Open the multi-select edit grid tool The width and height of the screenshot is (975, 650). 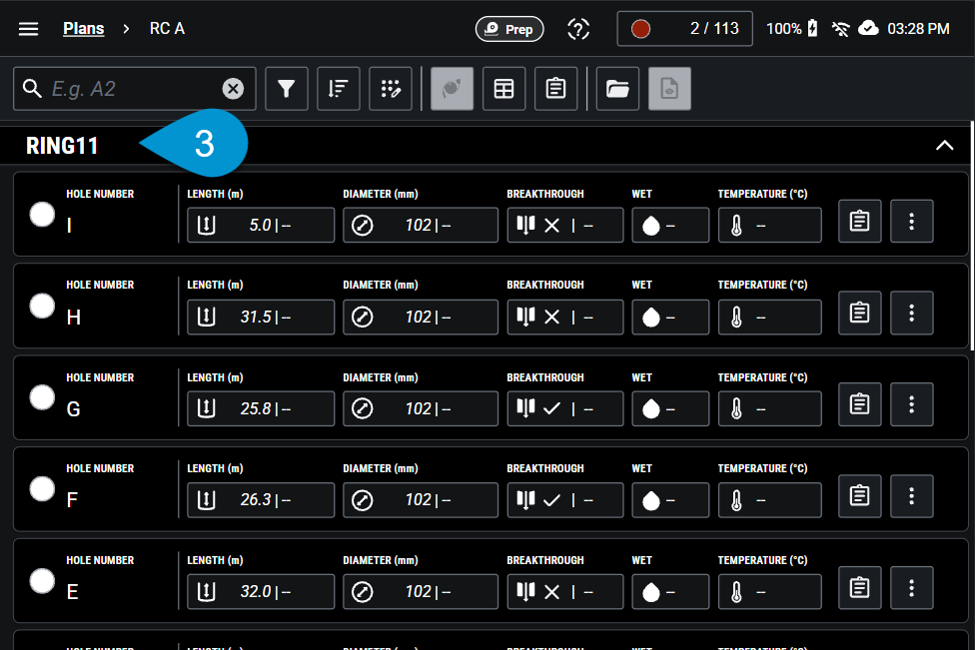[391, 89]
